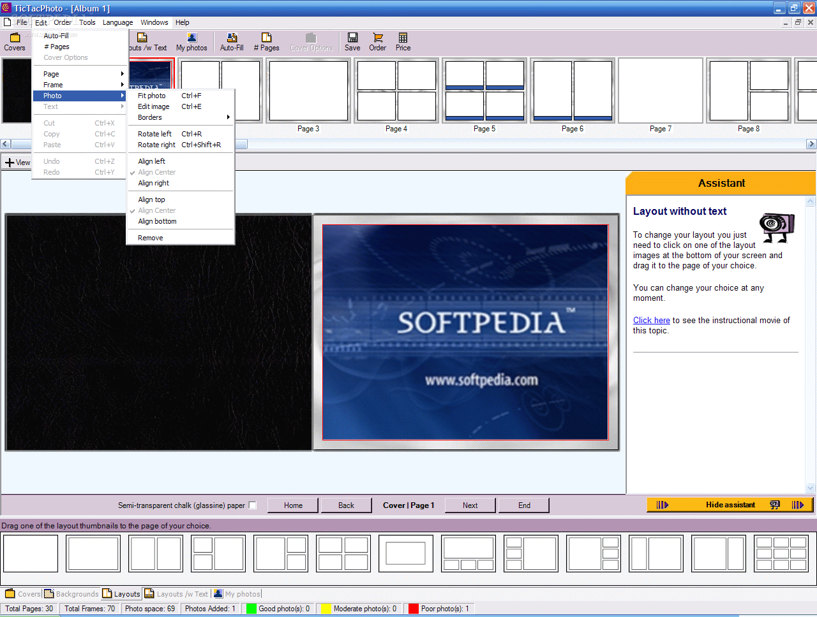Expand the View button
The height and width of the screenshot is (617, 817).
coord(17,163)
